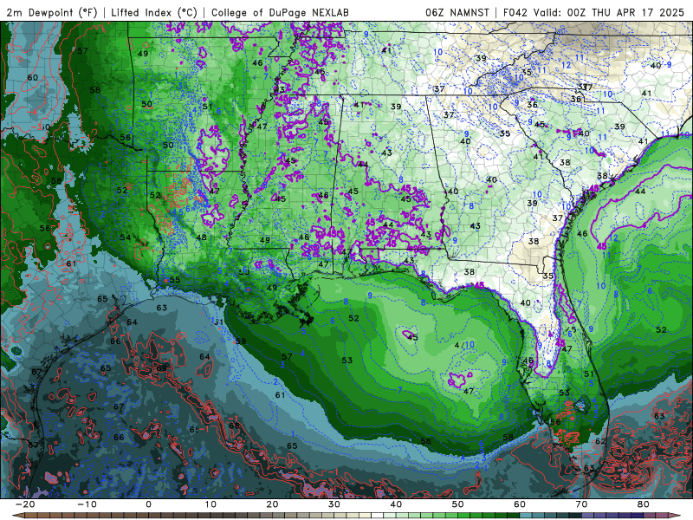Click the 0 label on the color scale

148,504
